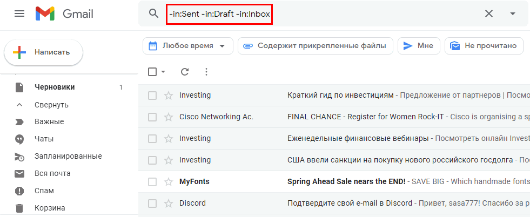Compose a new message with Написать
Screen dimensions: 530x217
43,52
